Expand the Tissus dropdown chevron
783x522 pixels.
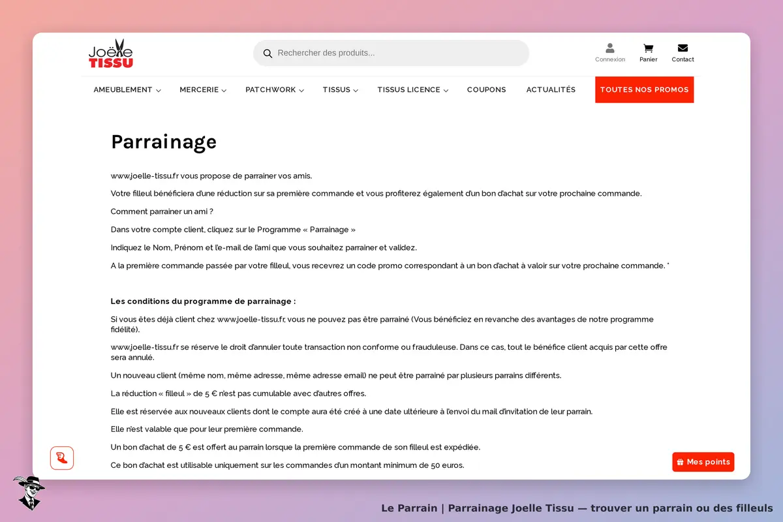click(x=356, y=91)
